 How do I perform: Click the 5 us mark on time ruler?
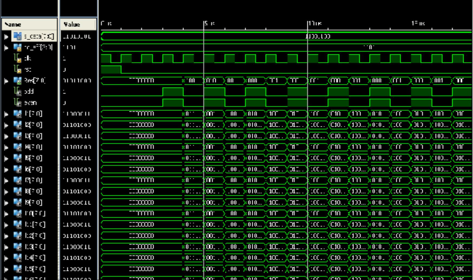(x=210, y=24)
